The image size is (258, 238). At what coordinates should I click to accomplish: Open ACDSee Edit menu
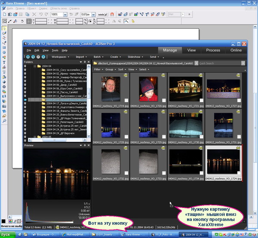tap(37, 50)
